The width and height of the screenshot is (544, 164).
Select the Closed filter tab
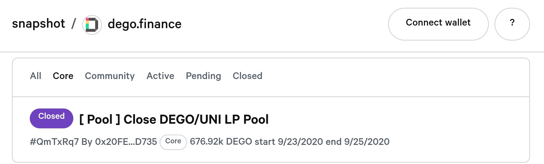[247, 76]
